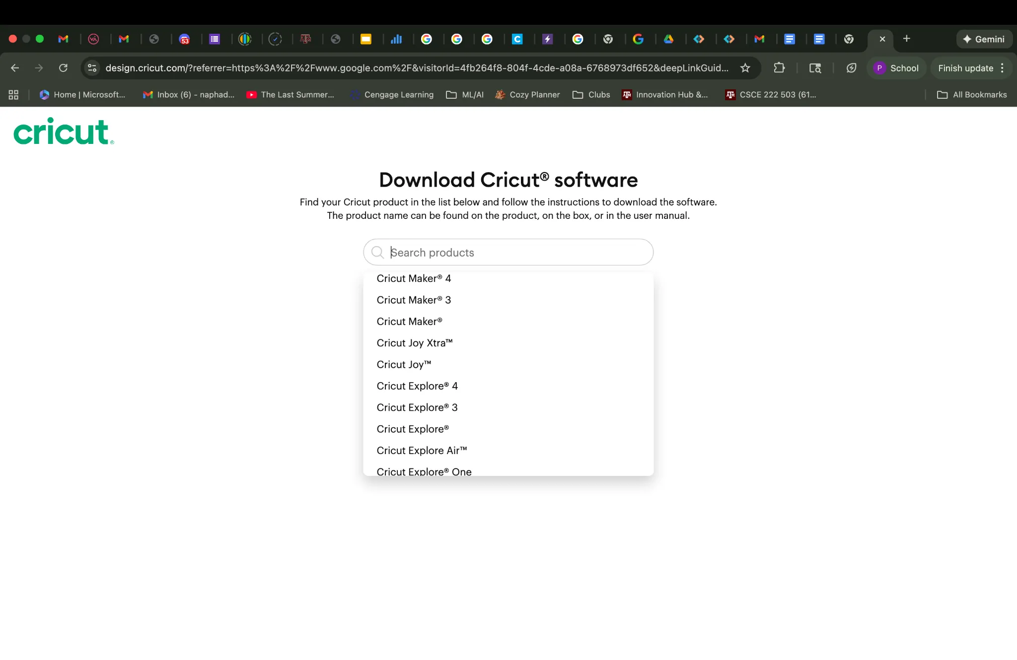Click the green Cricut logo
Image resolution: width=1017 pixels, height=660 pixels.
point(64,131)
